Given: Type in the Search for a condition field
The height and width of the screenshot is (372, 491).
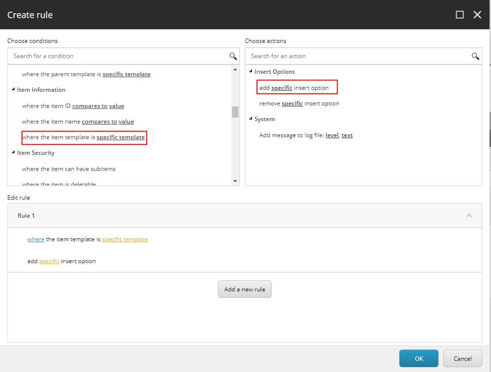Looking at the screenshot, I should 118,56.
